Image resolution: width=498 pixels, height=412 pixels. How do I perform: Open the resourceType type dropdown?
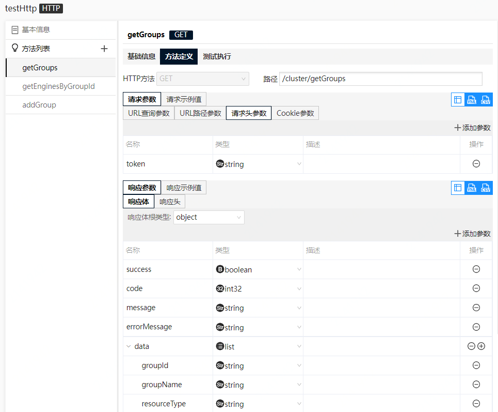(x=258, y=404)
